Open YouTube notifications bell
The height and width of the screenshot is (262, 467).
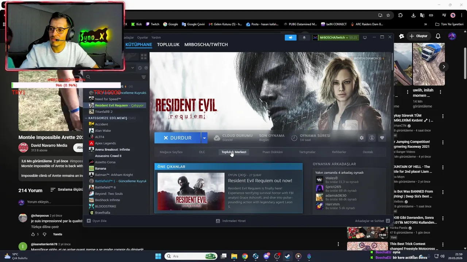pos(438,36)
